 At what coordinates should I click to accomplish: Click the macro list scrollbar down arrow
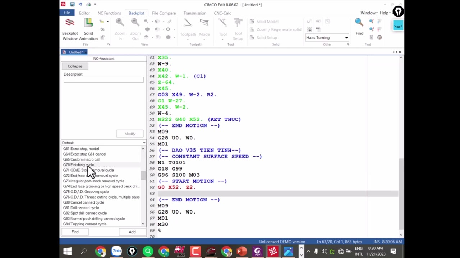(x=143, y=224)
